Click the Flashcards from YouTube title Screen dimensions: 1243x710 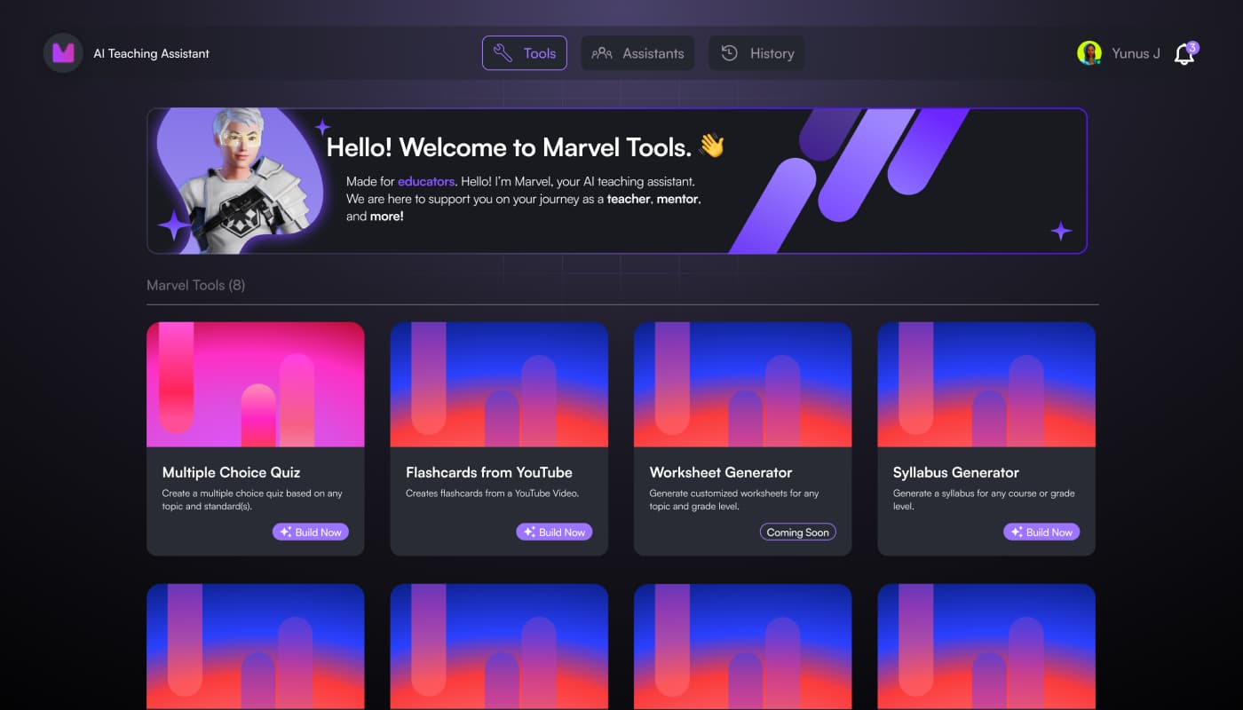489,472
